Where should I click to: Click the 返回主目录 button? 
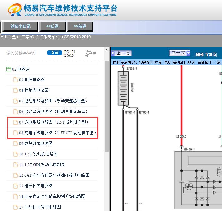point(20,26)
